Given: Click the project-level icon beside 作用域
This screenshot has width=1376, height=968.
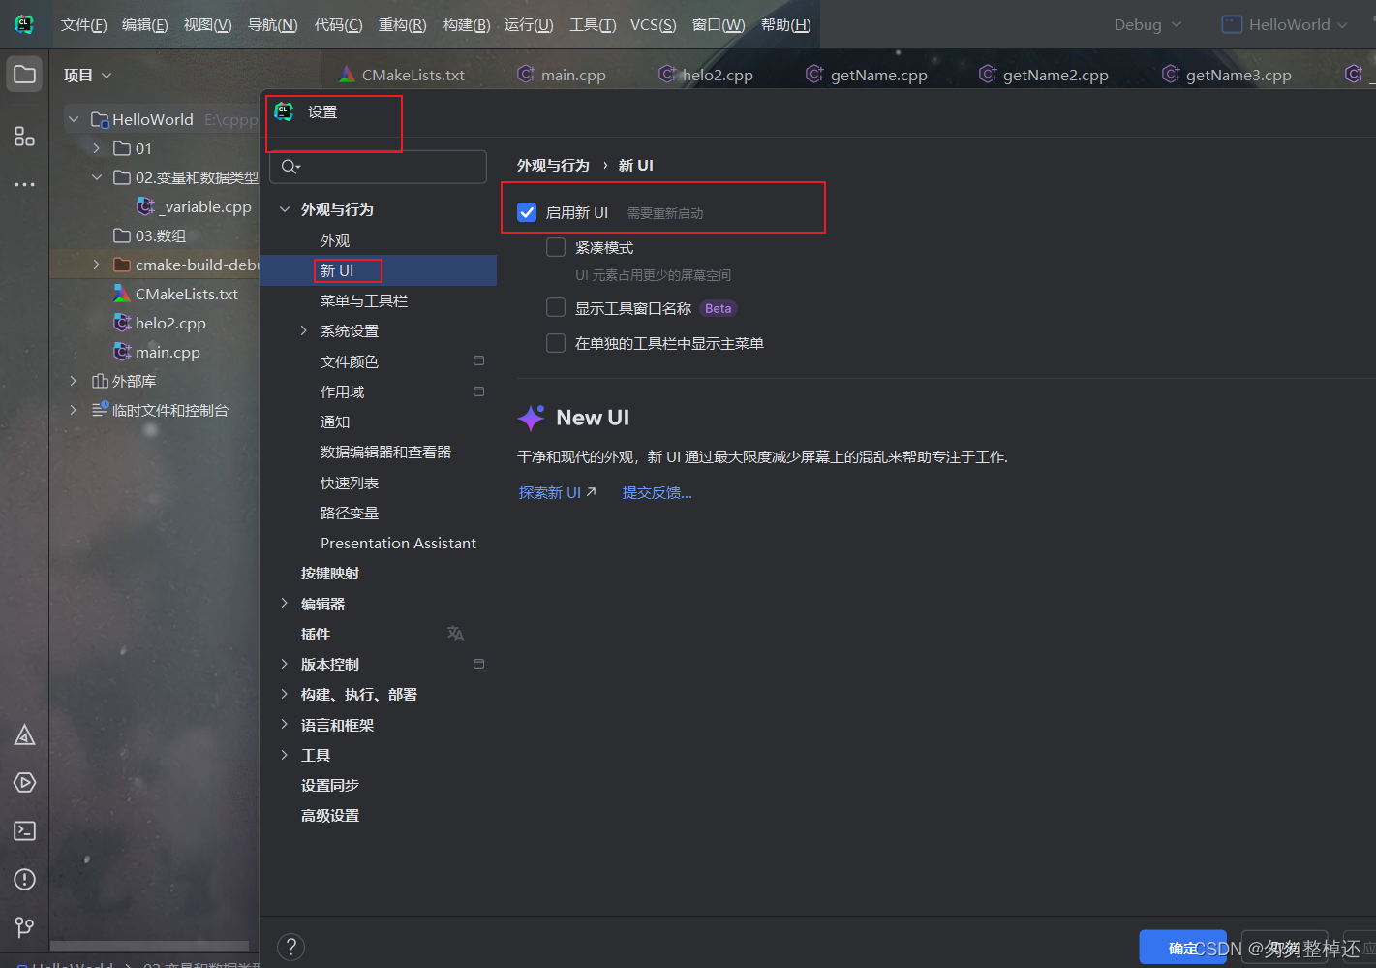Looking at the screenshot, I should pyautogui.click(x=478, y=391).
